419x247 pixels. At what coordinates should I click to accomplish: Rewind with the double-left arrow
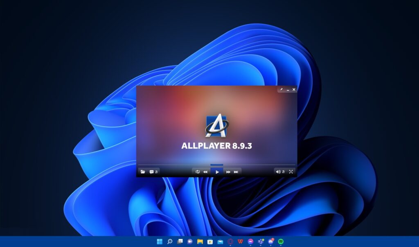pos(205,172)
